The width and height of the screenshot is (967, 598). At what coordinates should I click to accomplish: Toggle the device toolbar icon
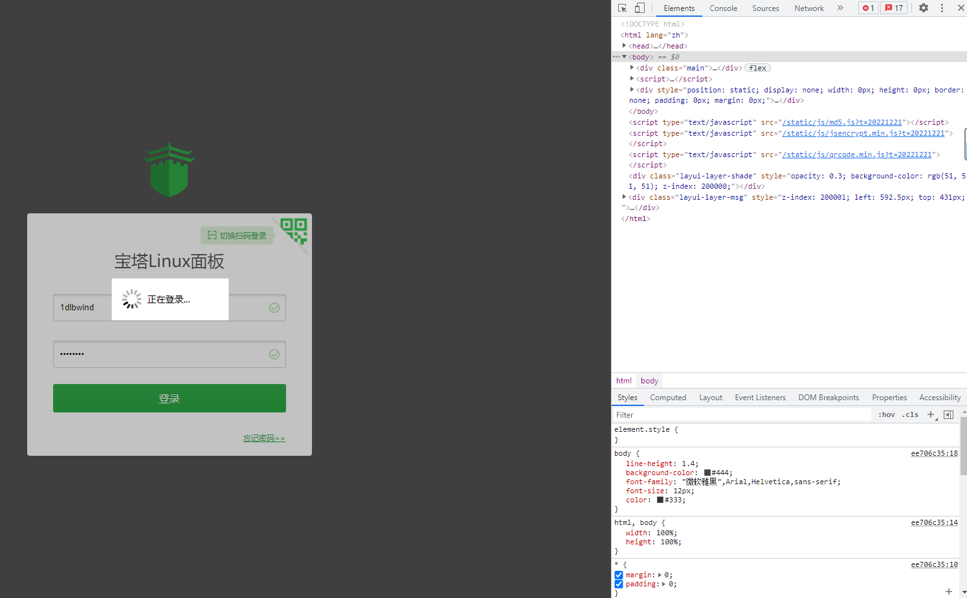tap(639, 8)
